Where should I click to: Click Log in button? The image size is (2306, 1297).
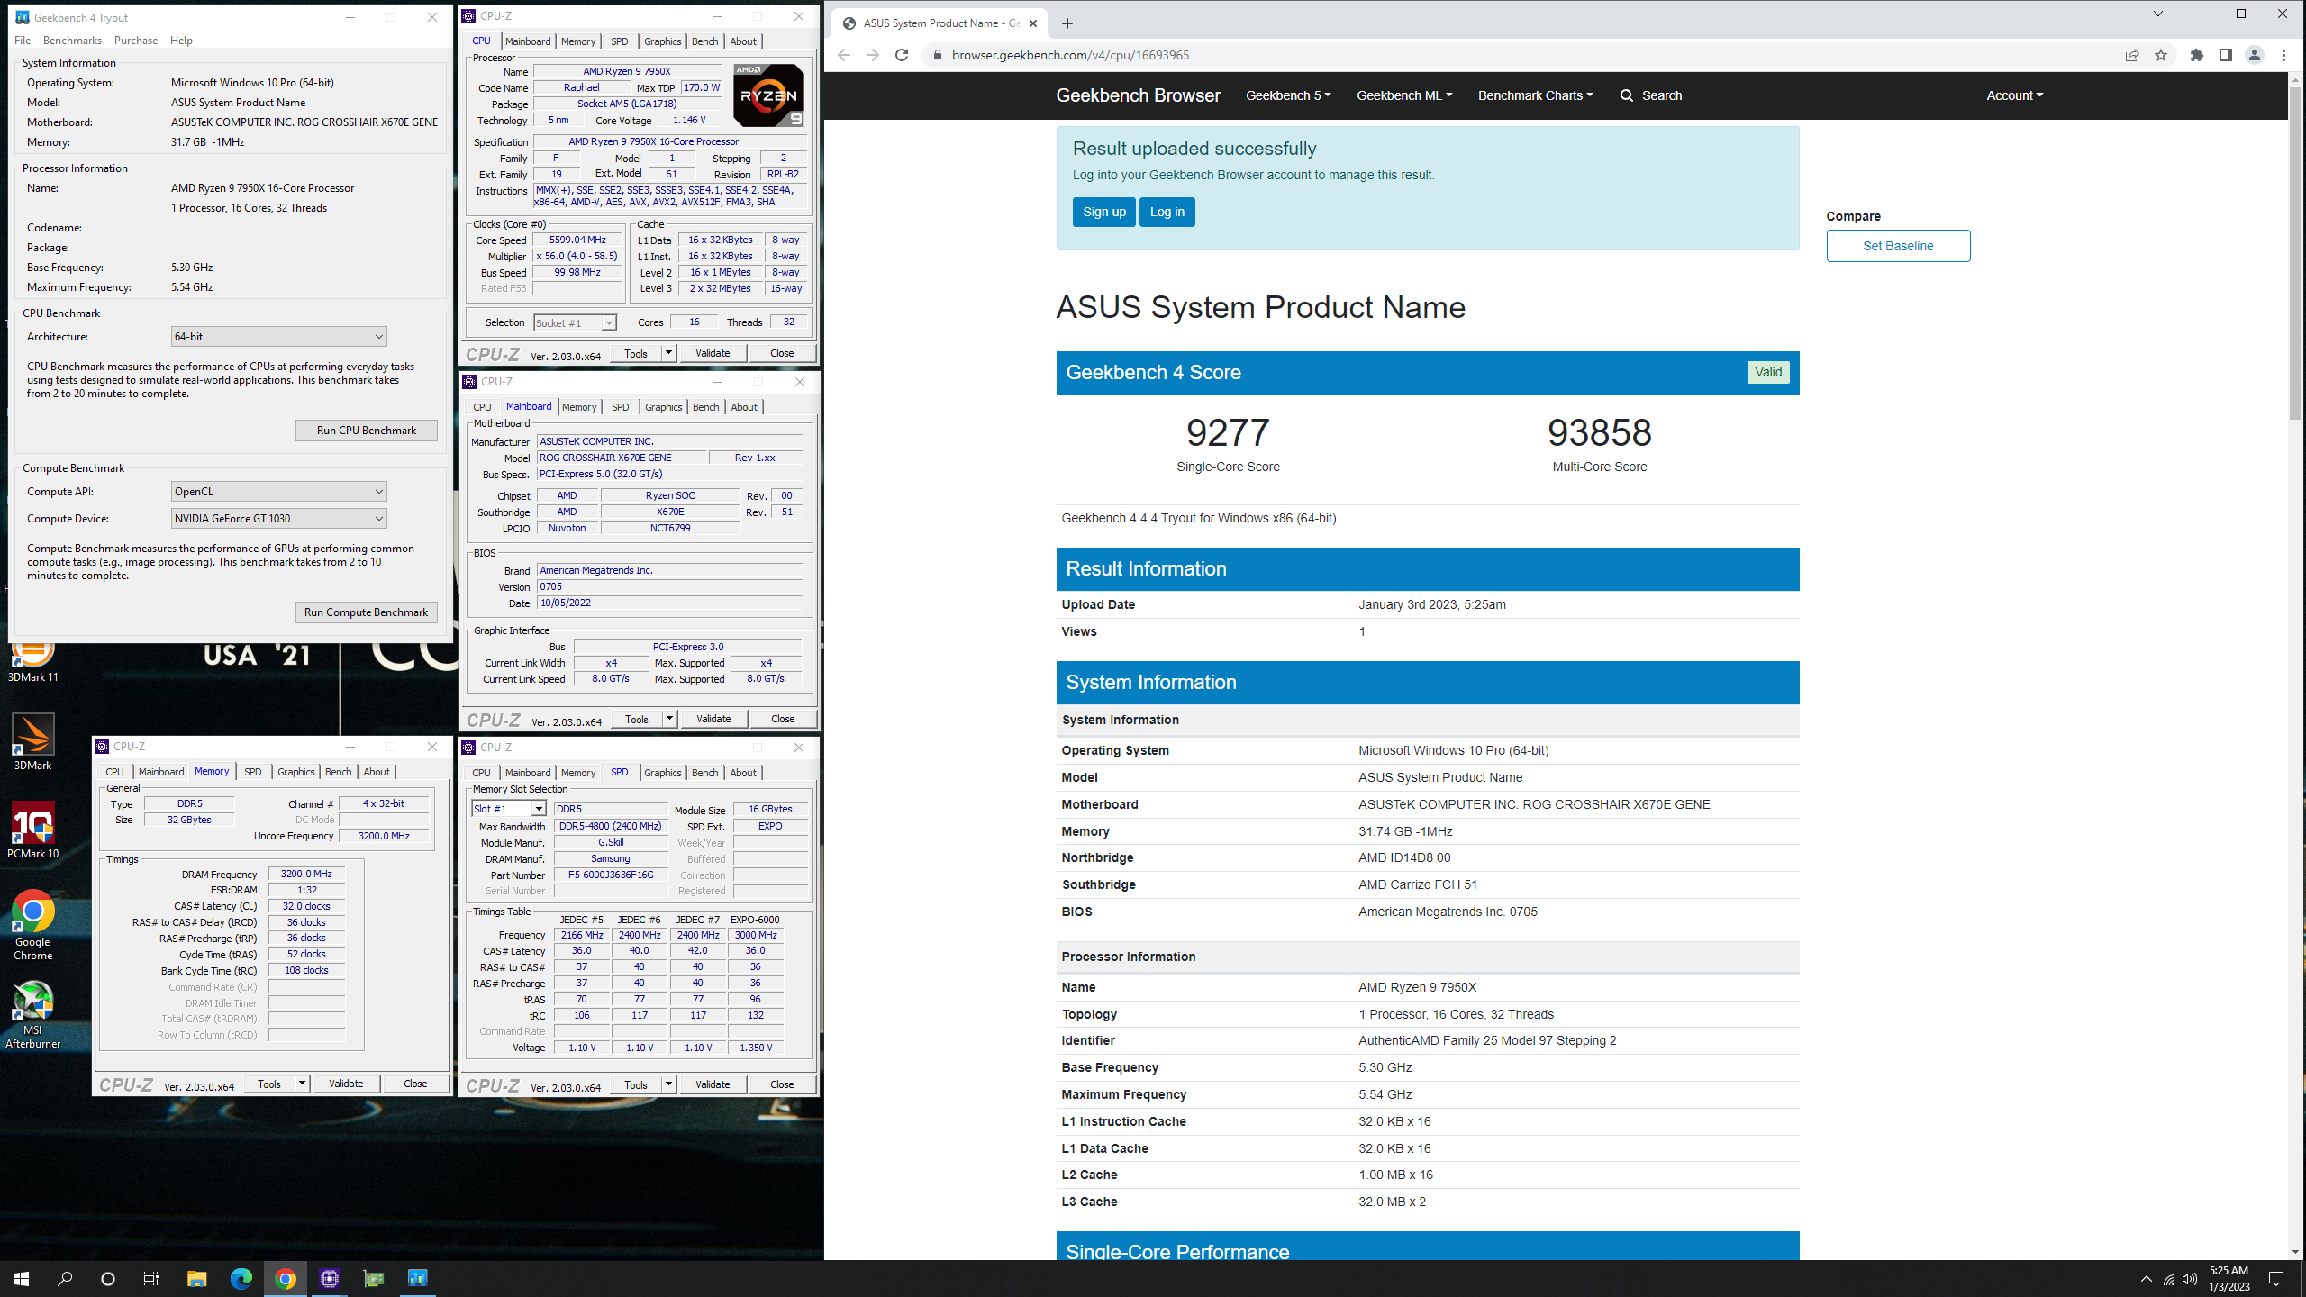point(1167,212)
